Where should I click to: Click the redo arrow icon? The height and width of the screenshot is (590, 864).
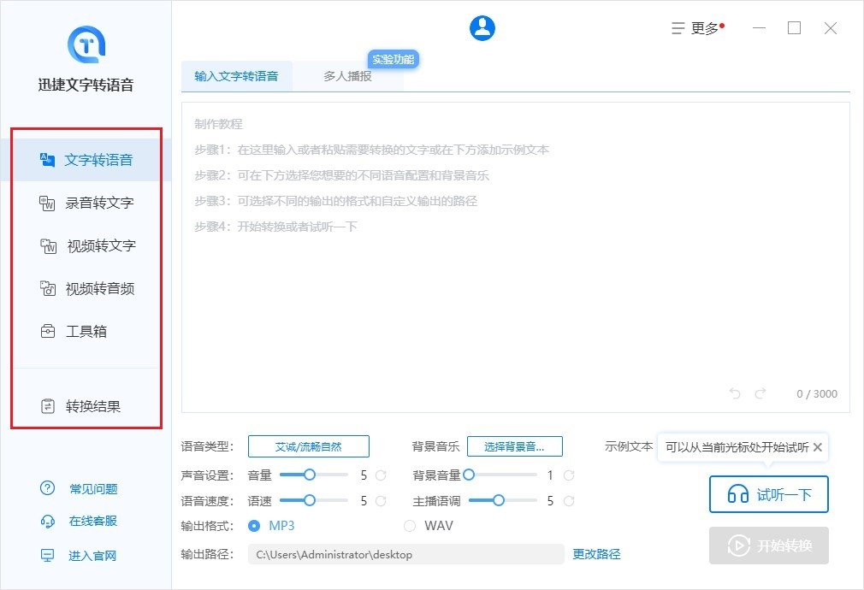pos(760,393)
